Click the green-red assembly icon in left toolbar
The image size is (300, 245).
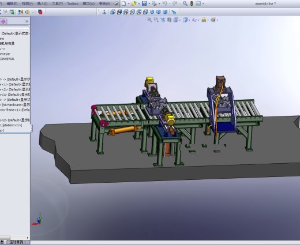coord(21,12)
